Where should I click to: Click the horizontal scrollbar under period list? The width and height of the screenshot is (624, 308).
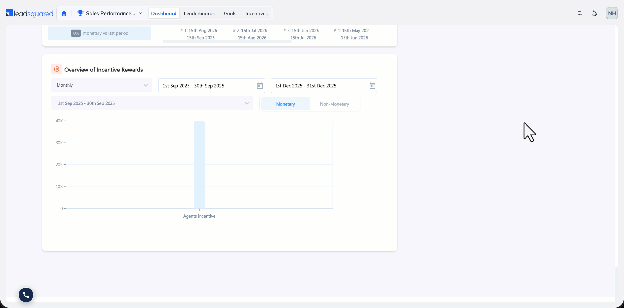point(227,41)
